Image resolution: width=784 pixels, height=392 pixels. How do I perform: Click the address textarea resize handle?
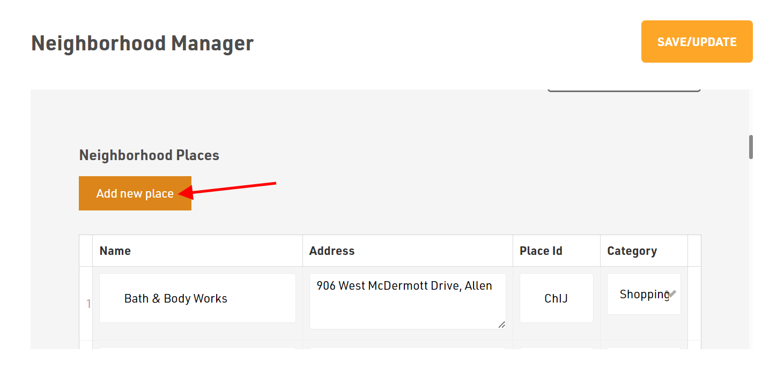click(501, 325)
